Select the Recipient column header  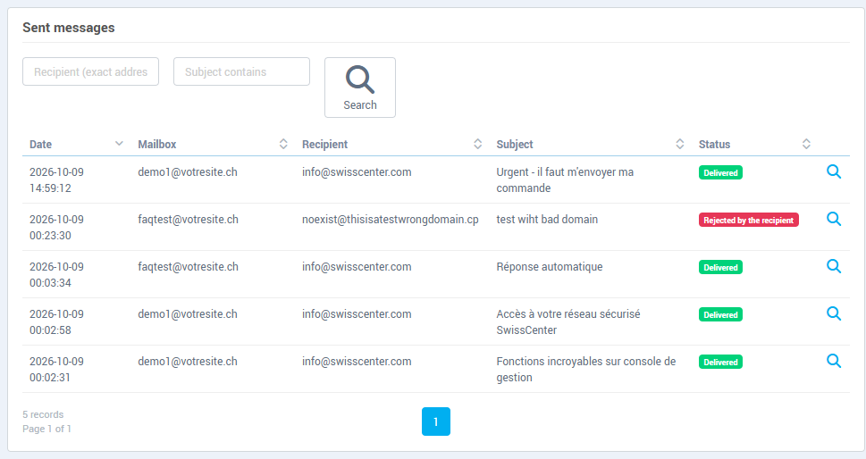(x=324, y=145)
